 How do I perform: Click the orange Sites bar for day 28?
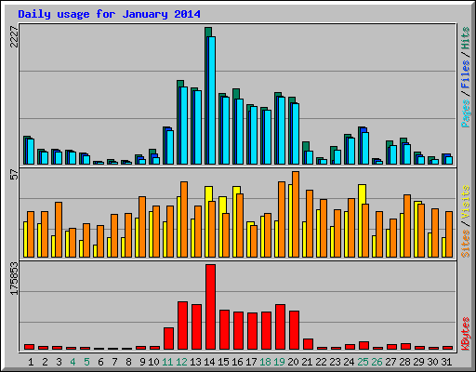pyautogui.click(x=407, y=226)
